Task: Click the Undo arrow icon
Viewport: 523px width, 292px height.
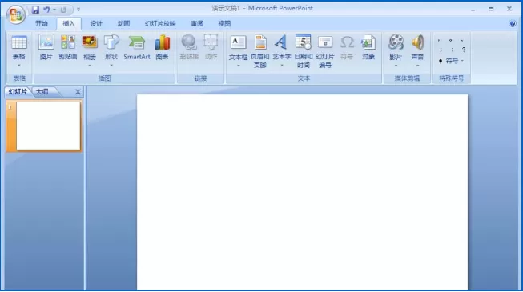Action: coord(46,10)
